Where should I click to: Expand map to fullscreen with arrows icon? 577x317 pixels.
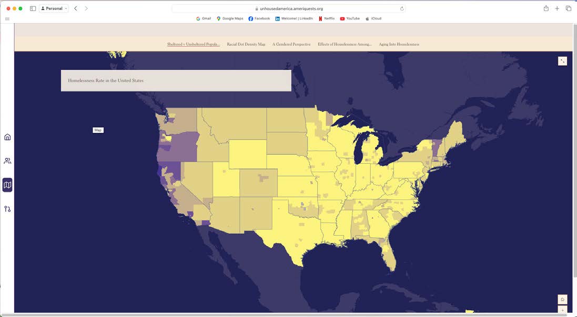click(x=562, y=61)
